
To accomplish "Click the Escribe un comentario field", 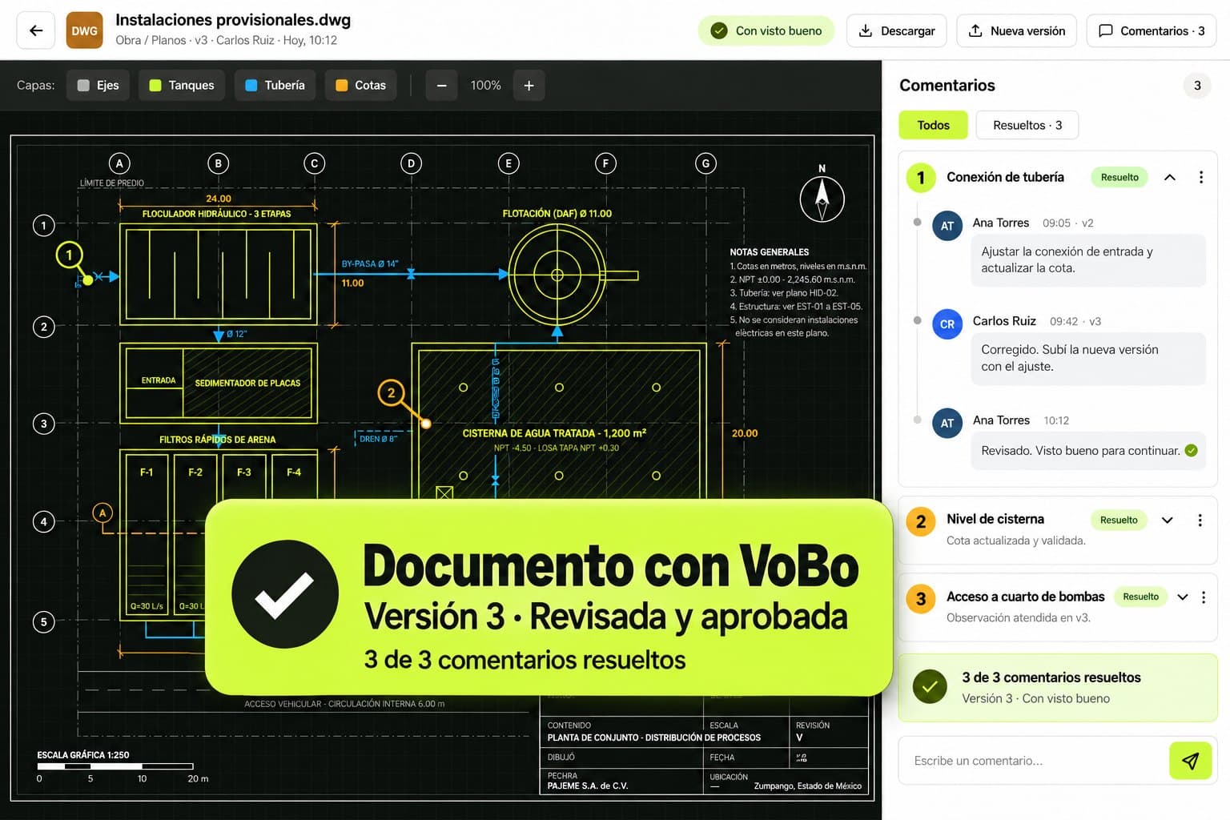I will (1033, 761).
